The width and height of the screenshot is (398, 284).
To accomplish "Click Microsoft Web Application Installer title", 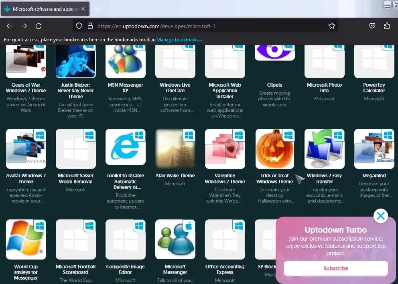I will click(x=225, y=91).
